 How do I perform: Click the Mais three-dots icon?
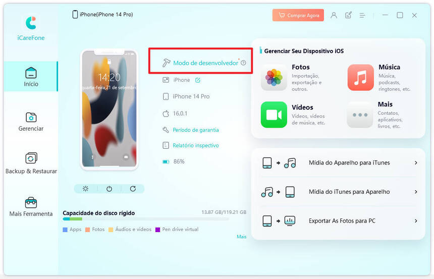tap(360, 115)
